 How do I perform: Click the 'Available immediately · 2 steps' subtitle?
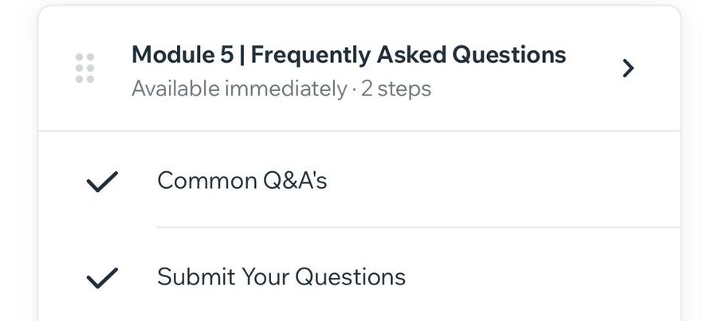281,88
